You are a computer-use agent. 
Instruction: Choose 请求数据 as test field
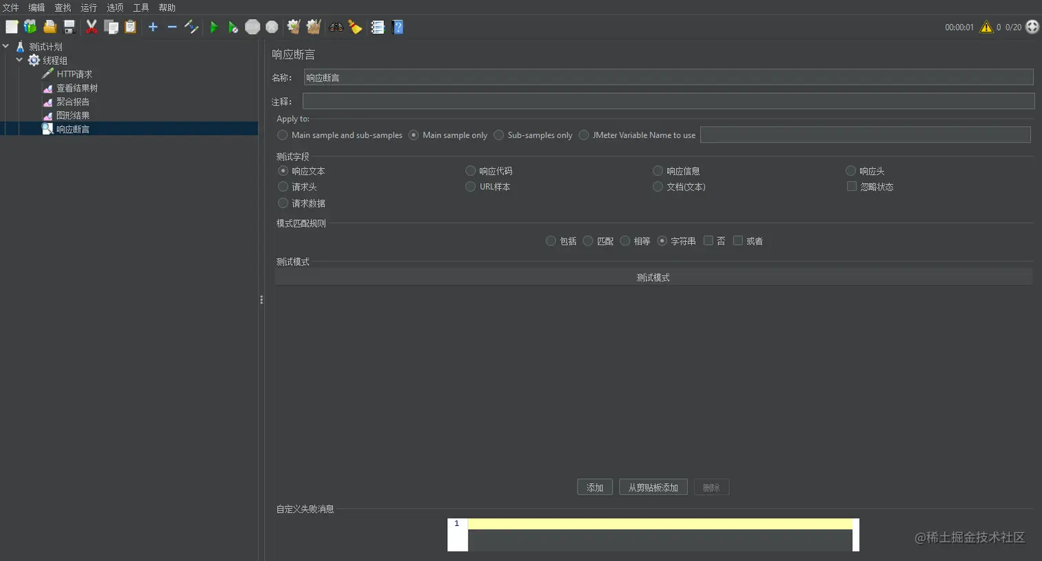pyautogui.click(x=283, y=203)
